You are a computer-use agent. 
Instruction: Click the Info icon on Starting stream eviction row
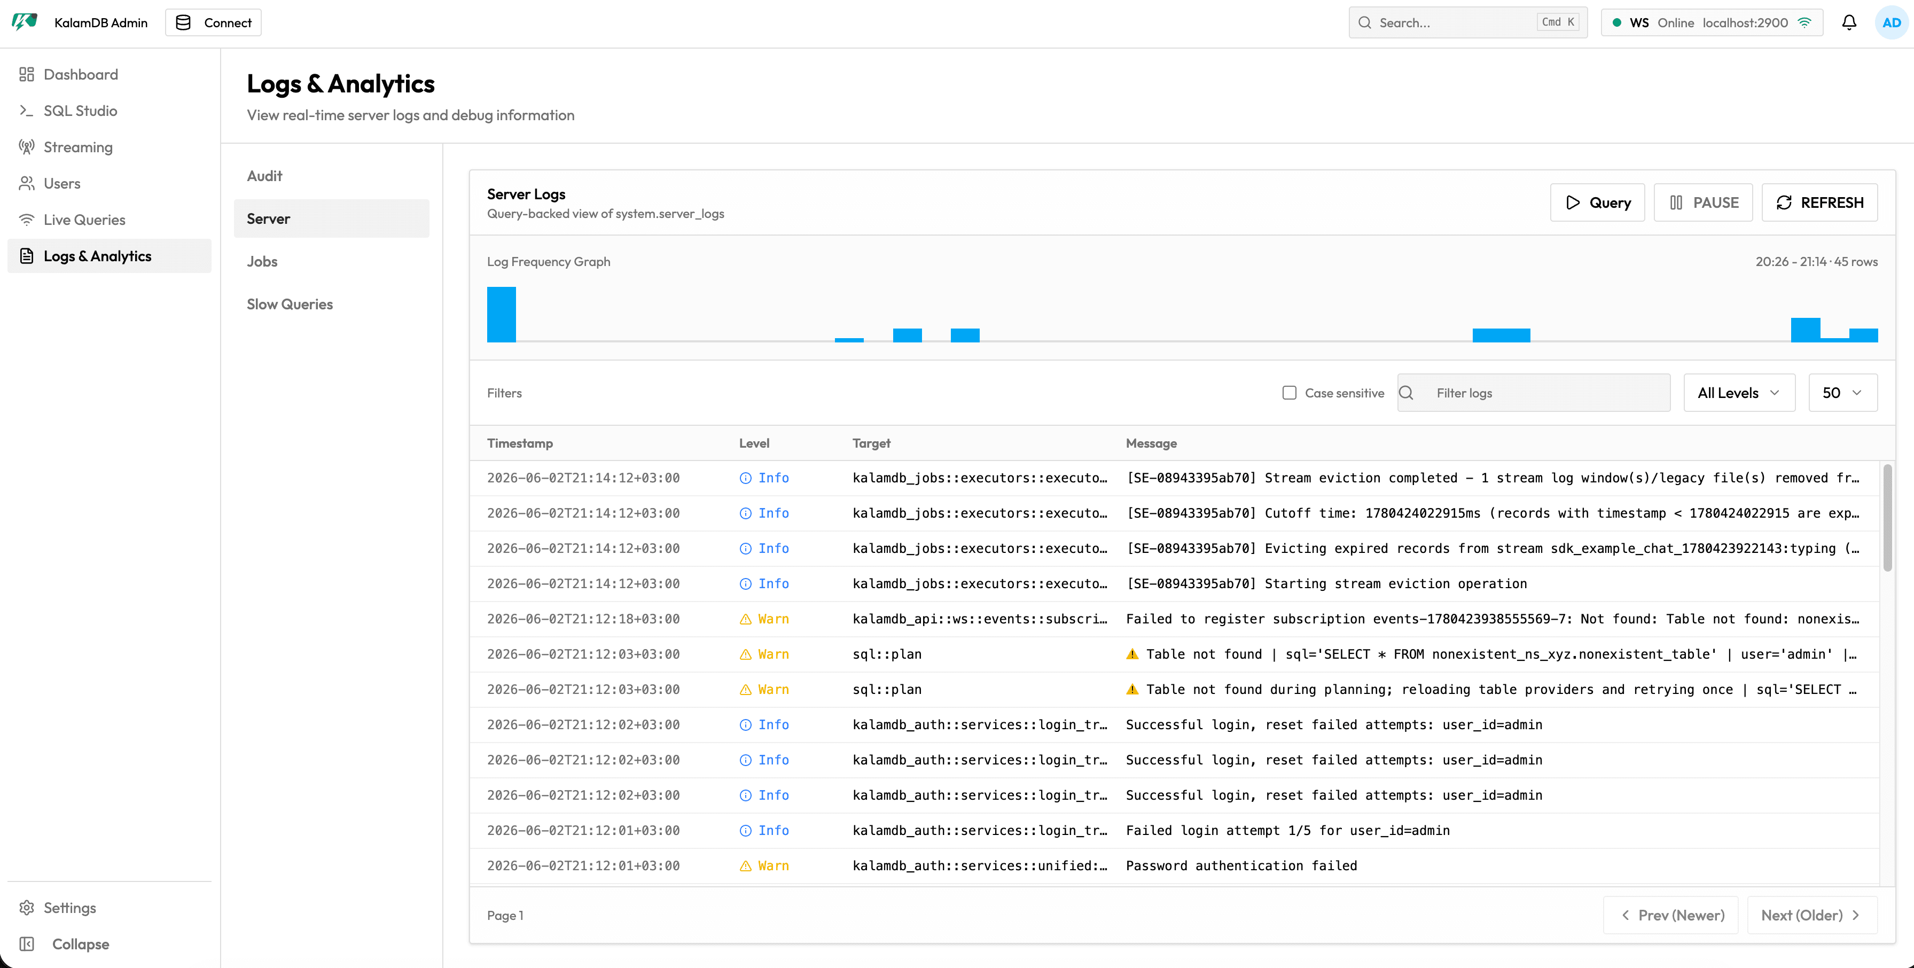(x=745, y=584)
